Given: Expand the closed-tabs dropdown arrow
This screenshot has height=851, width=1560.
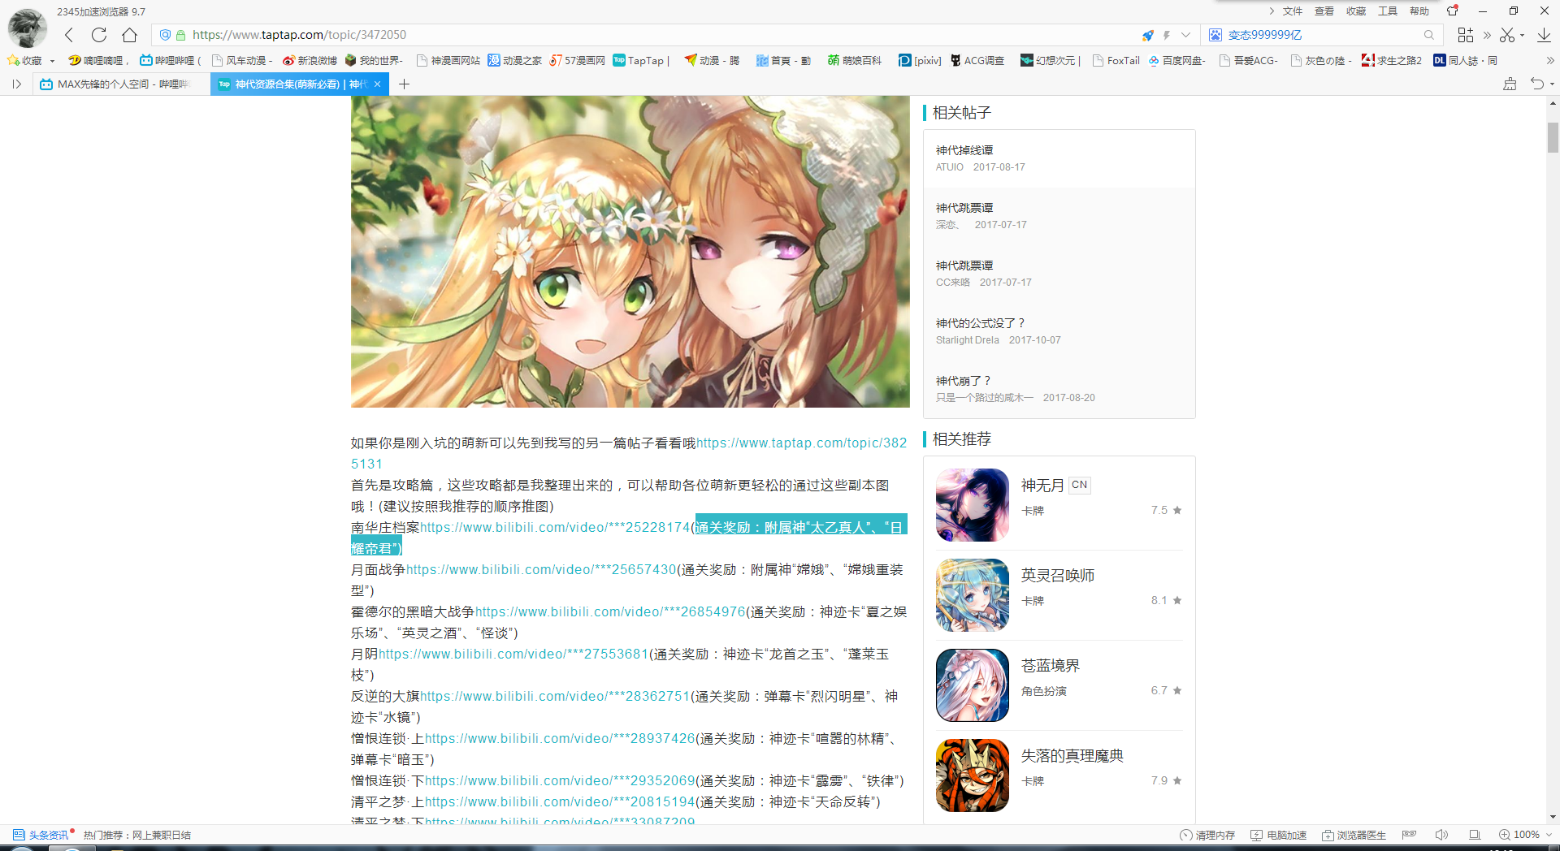Looking at the screenshot, I should [x=1552, y=84].
